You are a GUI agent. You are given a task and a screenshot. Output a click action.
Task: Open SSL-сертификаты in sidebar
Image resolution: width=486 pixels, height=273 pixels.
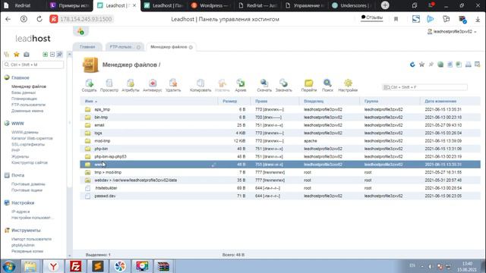[28, 144]
